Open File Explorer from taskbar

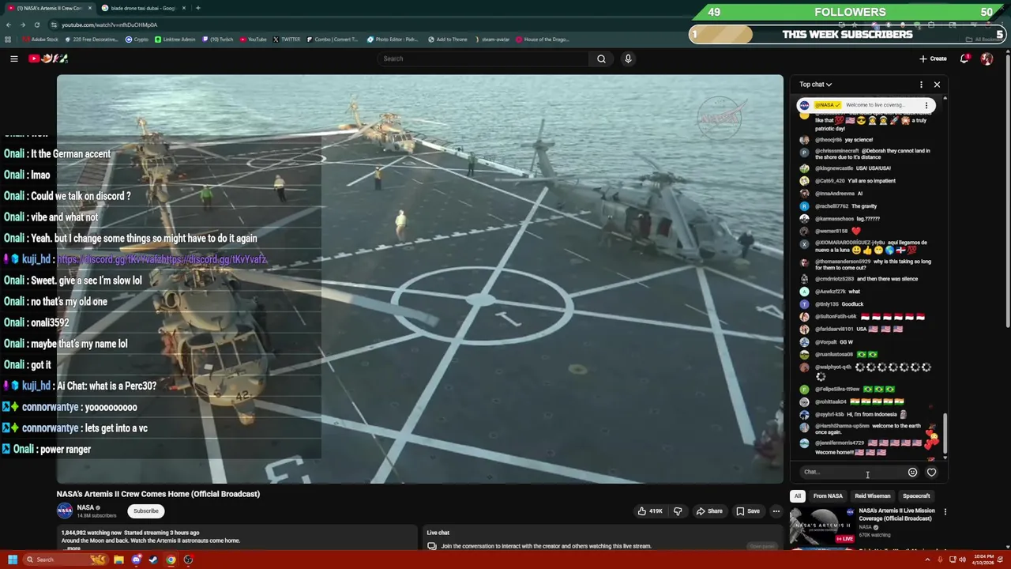tap(118, 560)
